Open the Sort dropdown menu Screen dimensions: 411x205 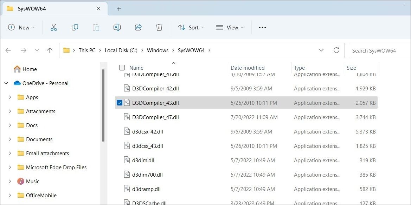(x=191, y=27)
